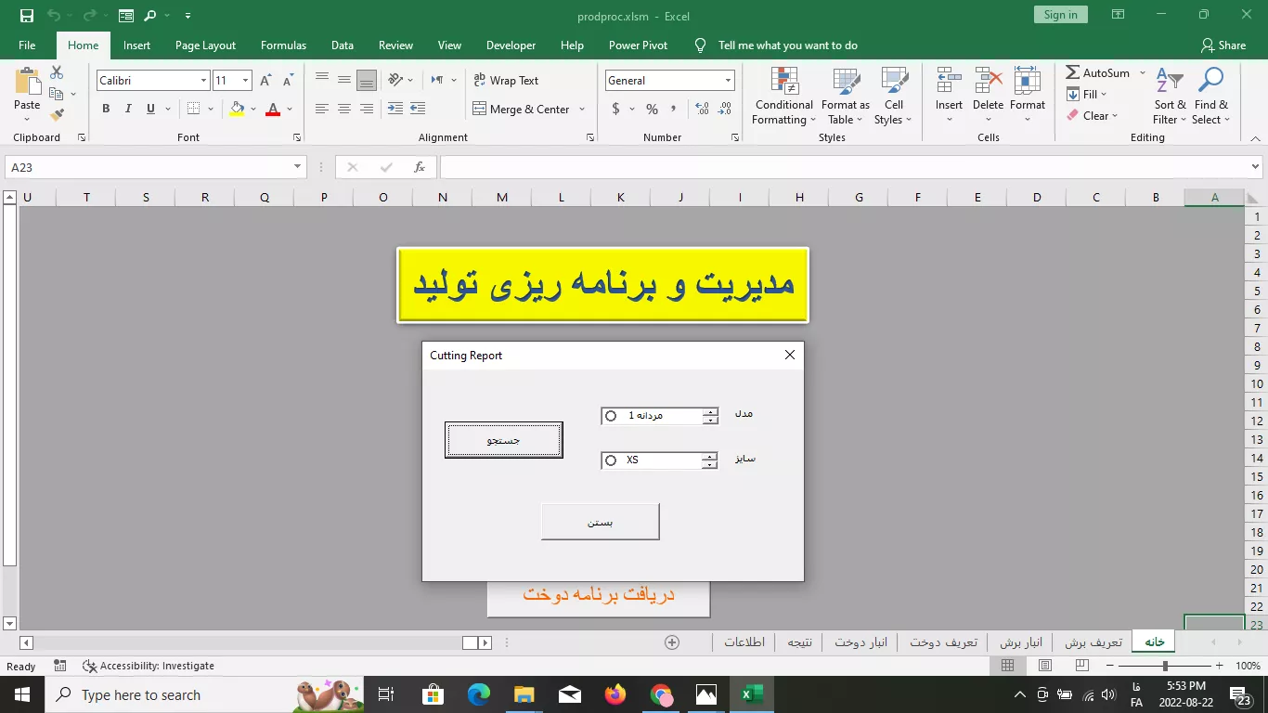Open Format as Table gallery

pos(846,97)
